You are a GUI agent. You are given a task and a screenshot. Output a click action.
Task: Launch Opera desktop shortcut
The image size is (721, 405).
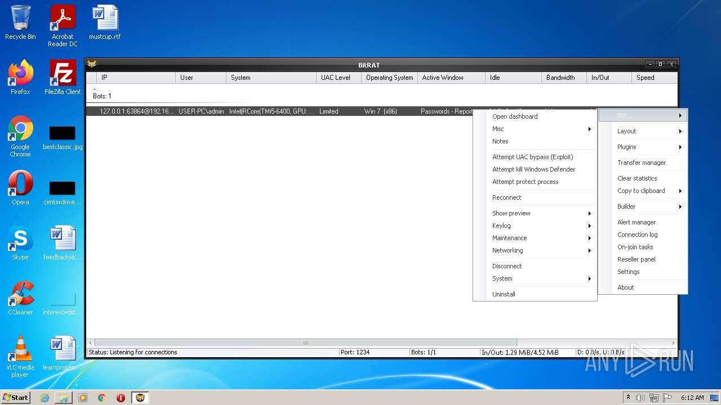pos(20,188)
